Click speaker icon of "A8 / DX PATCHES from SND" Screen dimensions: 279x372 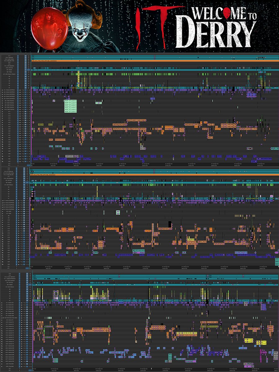[2, 318]
